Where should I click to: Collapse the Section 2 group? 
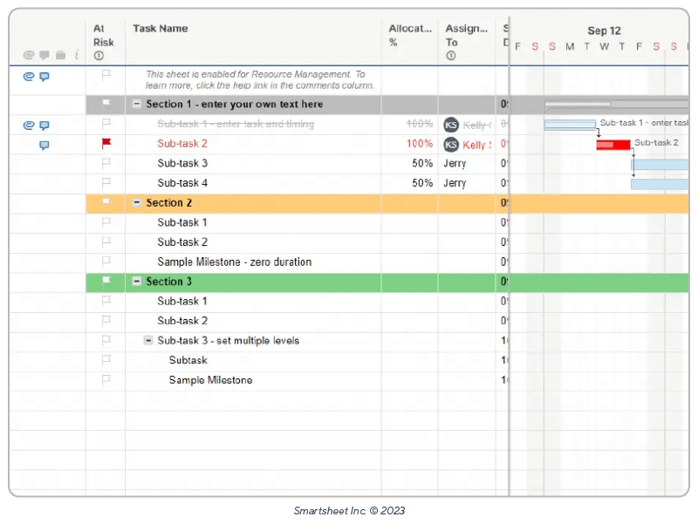point(137,203)
